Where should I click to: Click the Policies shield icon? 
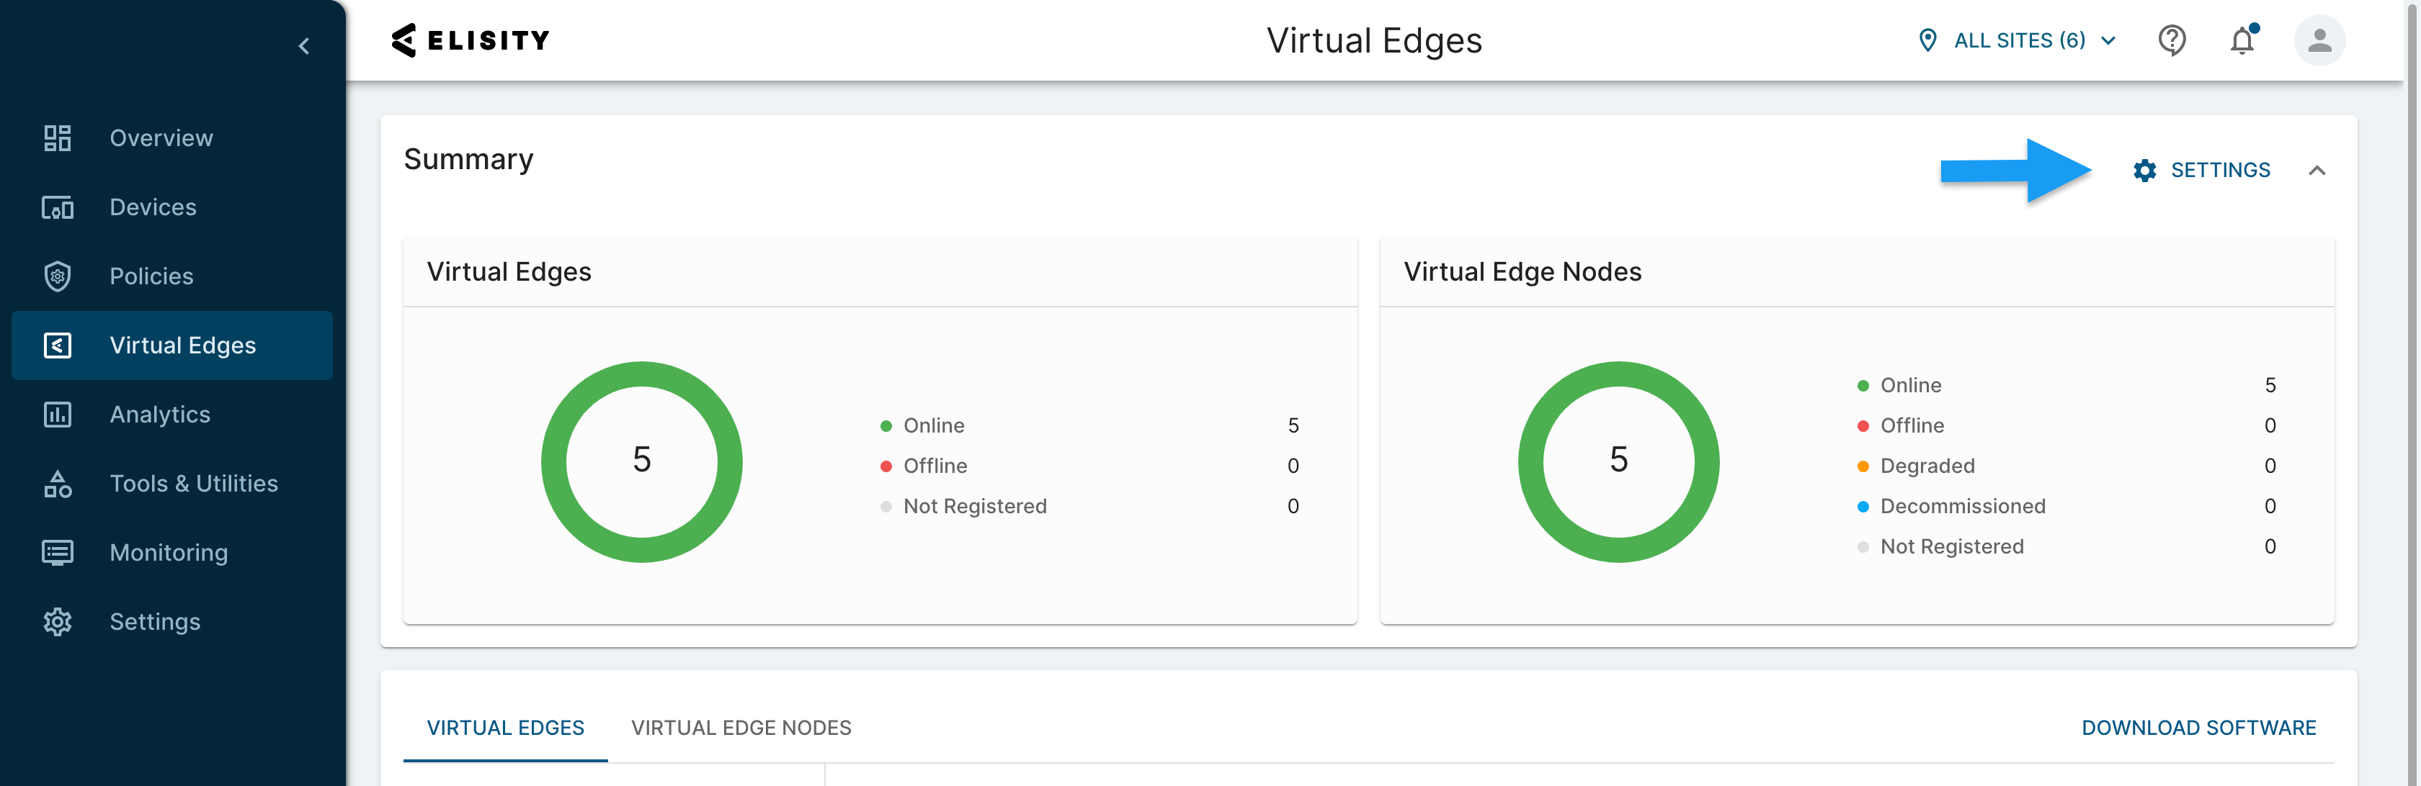pos(58,276)
